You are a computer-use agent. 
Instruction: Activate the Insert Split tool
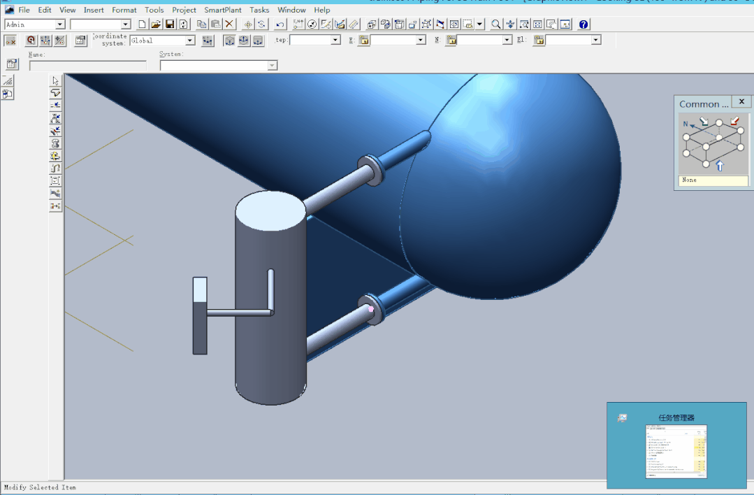55,106
